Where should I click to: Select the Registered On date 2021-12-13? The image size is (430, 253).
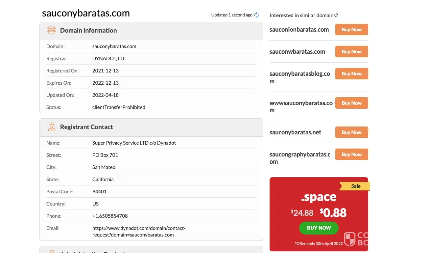(x=106, y=71)
